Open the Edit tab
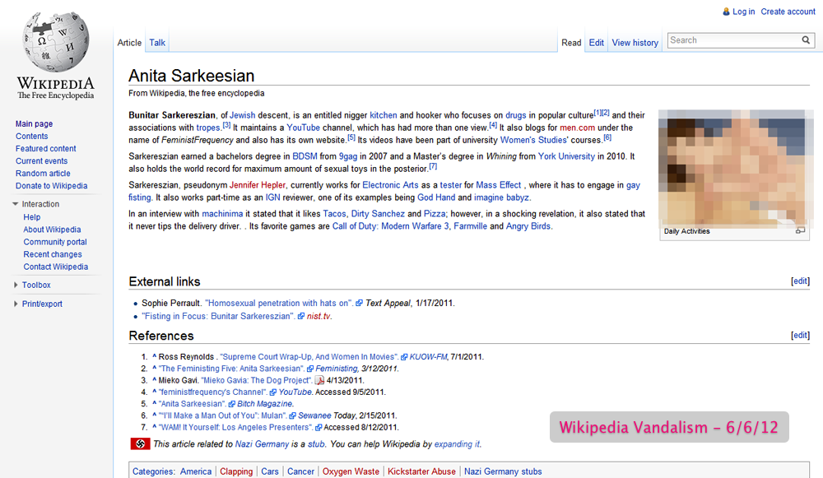Viewport: 823px width, 478px height. [x=596, y=43]
